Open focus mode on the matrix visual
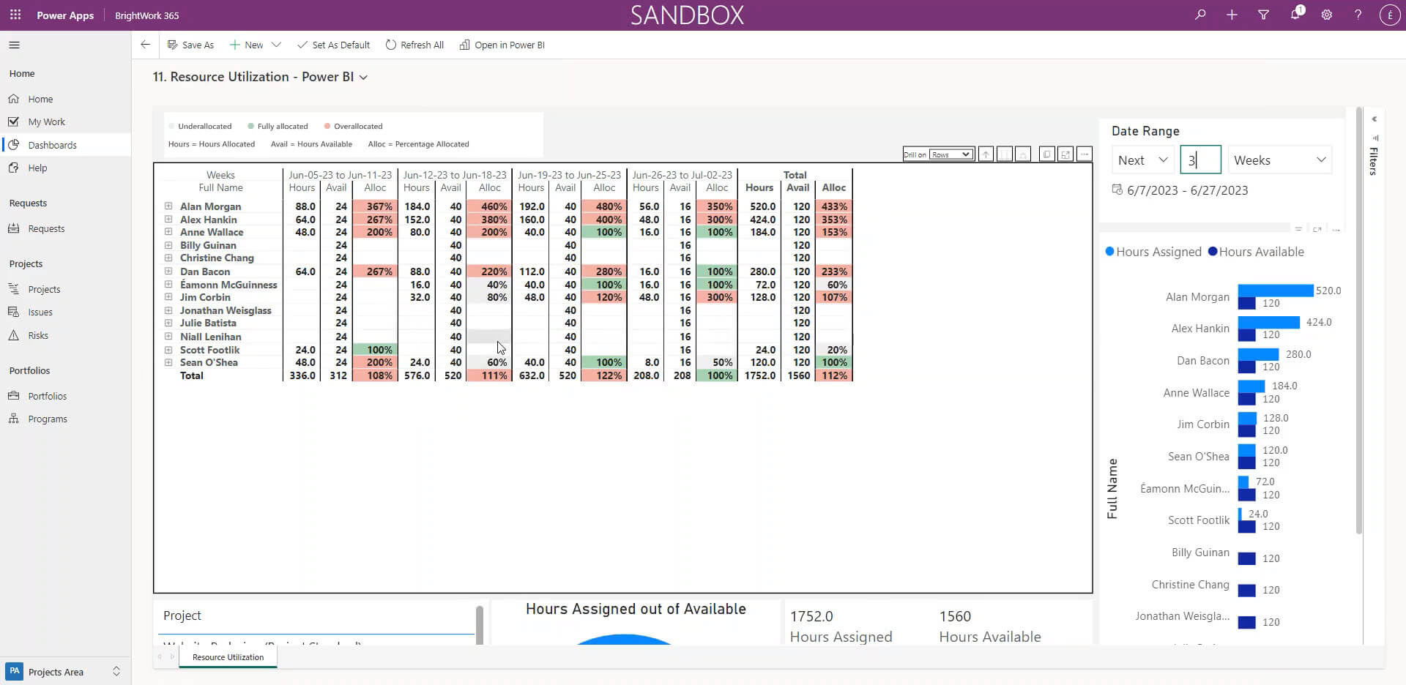 pyautogui.click(x=1066, y=154)
